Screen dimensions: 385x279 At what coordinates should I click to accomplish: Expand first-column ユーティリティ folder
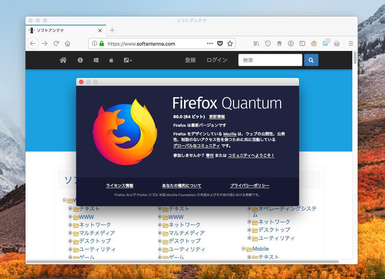coord(70,249)
